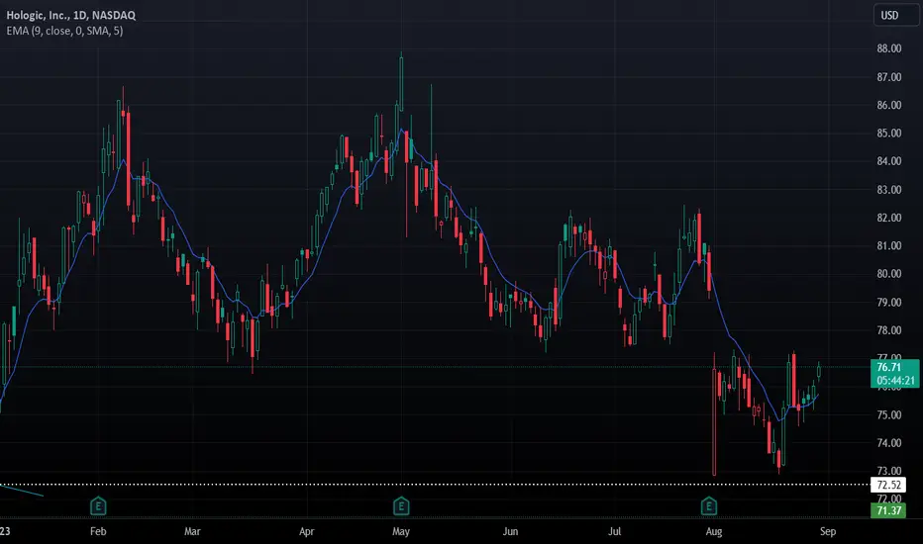The image size is (923, 544).
Task: Click the Sep label on time axis
Action: pos(828,532)
